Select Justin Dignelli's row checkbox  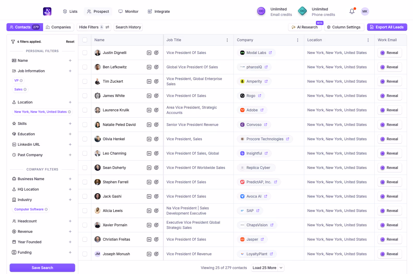pyautogui.click(x=85, y=53)
